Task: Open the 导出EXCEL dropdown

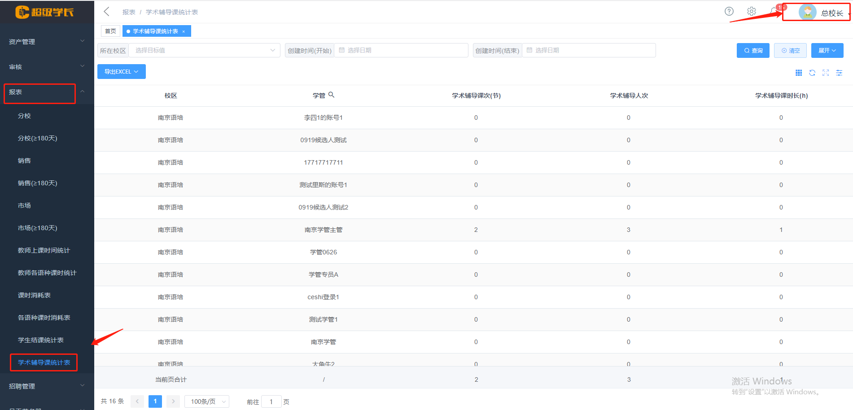Action: pyautogui.click(x=121, y=72)
